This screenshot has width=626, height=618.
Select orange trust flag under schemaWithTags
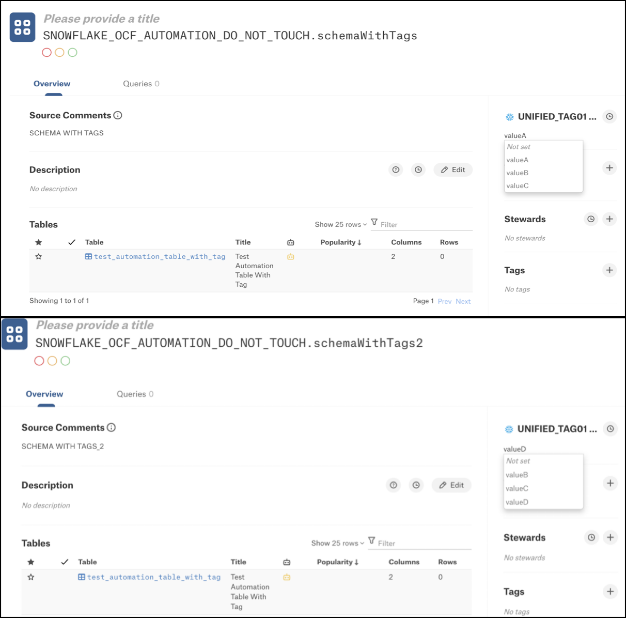point(59,52)
